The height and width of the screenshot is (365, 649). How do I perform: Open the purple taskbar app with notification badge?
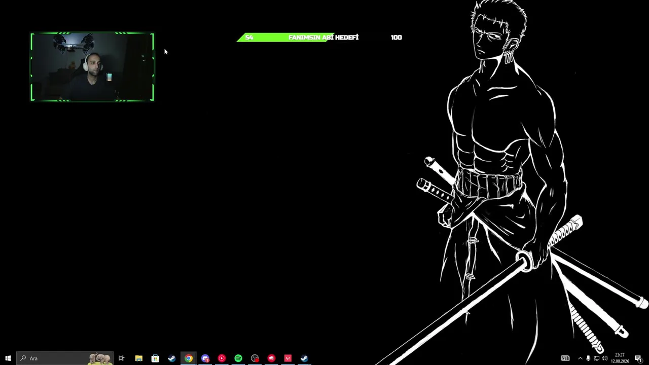tap(205, 358)
